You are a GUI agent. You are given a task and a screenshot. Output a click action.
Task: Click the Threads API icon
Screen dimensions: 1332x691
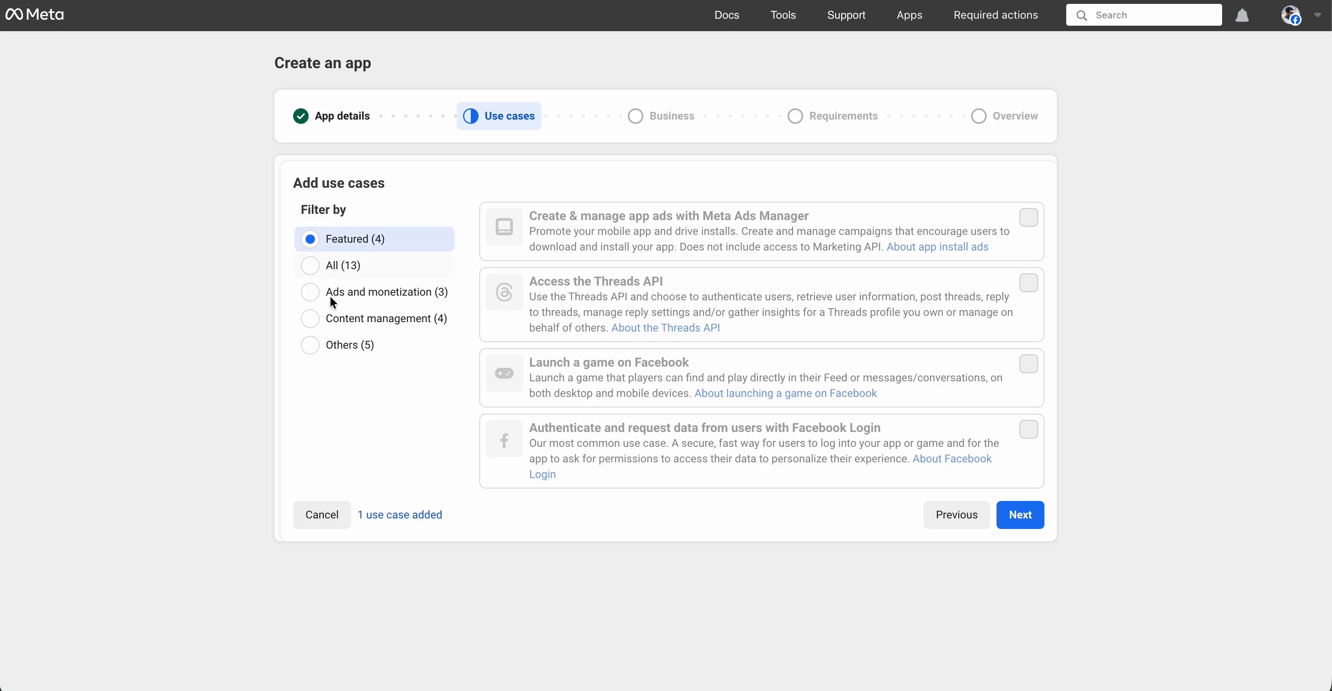504,293
